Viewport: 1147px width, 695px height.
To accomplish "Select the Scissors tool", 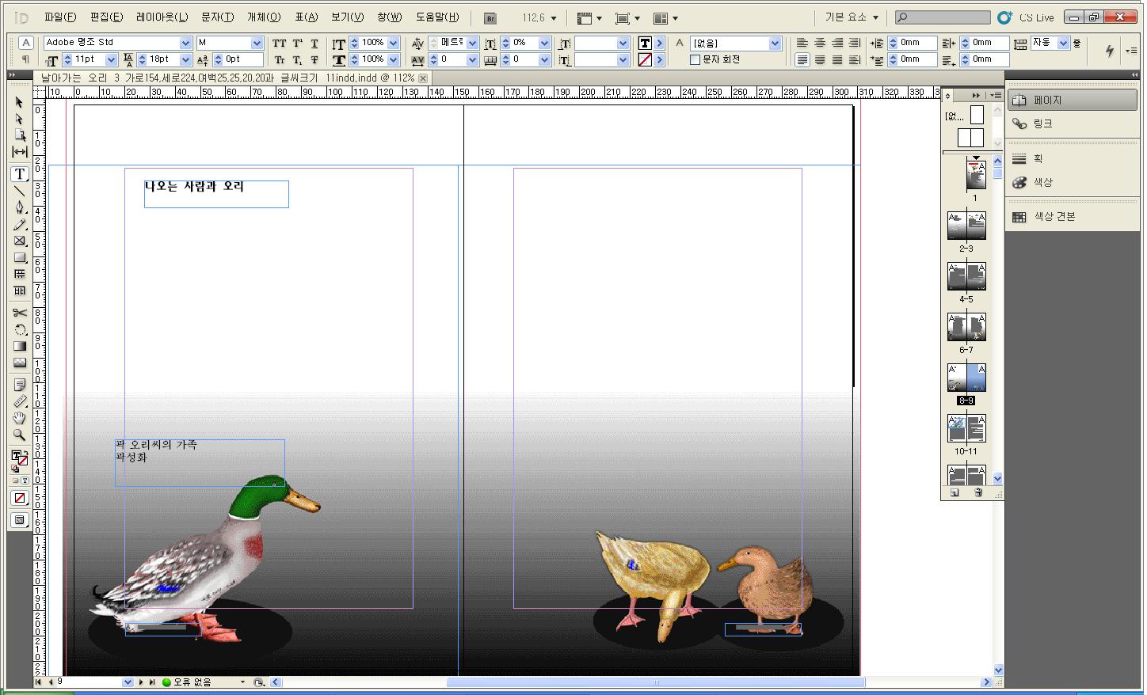I will pos(20,313).
